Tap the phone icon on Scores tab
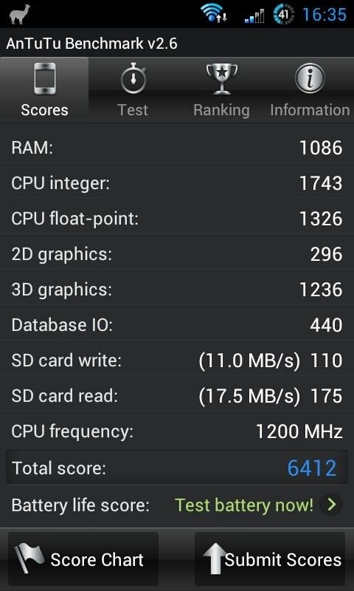The width and height of the screenshot is (354, 591). pyautogui.click(x=45, y=78)
